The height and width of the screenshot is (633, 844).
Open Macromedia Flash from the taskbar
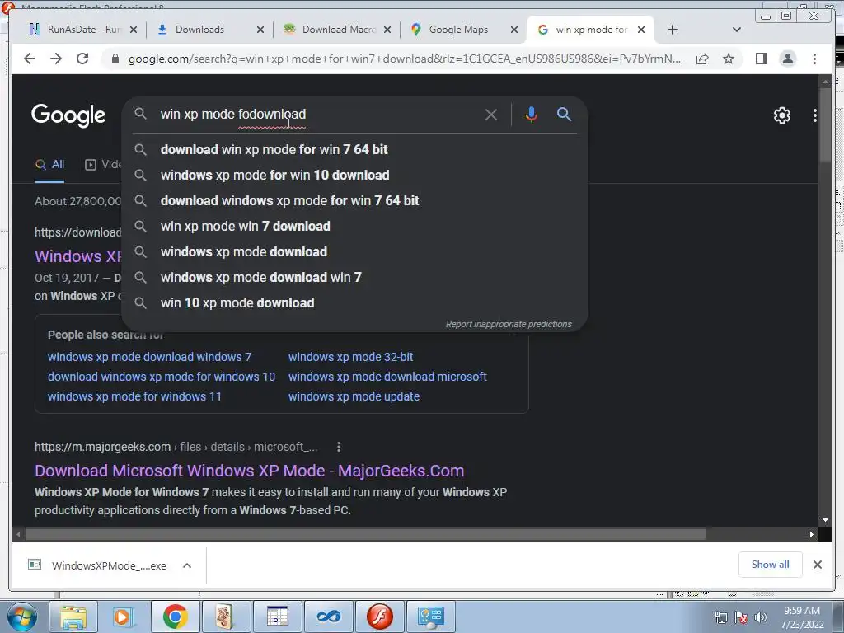379,617
